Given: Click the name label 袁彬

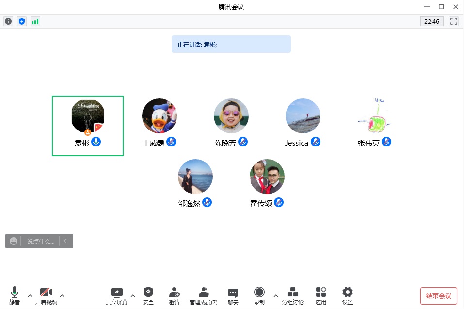Looking at the screenshot, I should [x=82, y=143].
